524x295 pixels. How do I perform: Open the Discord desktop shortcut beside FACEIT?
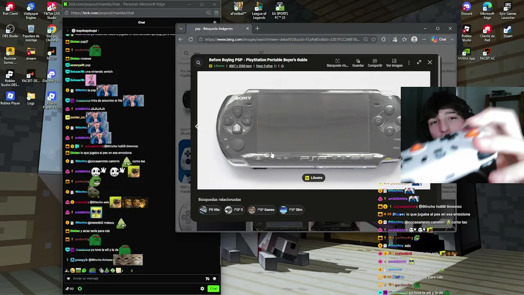(52, 77)
